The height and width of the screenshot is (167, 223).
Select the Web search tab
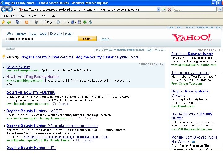point(10,34)
